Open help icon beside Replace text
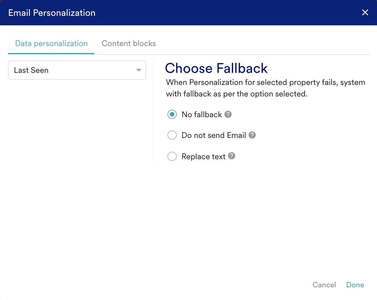377x300 pixels. (x=232, y=156)
